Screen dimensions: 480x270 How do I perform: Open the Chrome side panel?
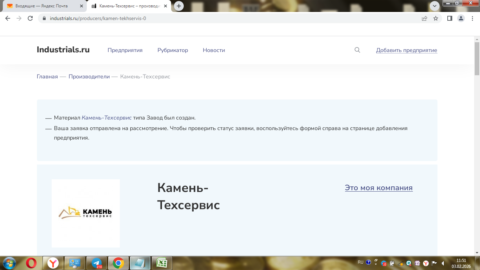pos(450,18)
